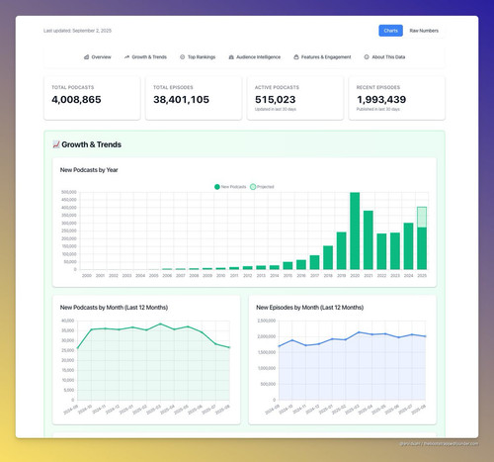The image size is (494, 462).
Task: Click the 'Last updated: September 2, 2025' text
Action: tap(77, 31)
